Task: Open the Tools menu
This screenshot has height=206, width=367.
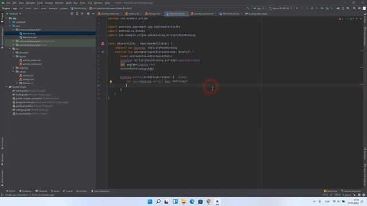Action: [x=83, y=3]
